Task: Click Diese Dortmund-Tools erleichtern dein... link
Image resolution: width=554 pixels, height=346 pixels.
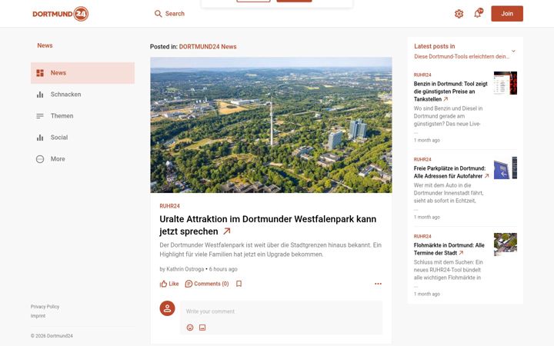Action: point(462,56)
